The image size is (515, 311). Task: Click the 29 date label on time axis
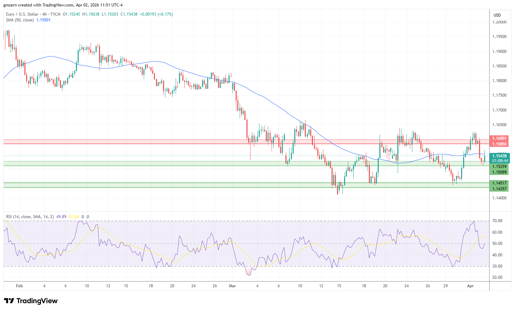(445, 286)
